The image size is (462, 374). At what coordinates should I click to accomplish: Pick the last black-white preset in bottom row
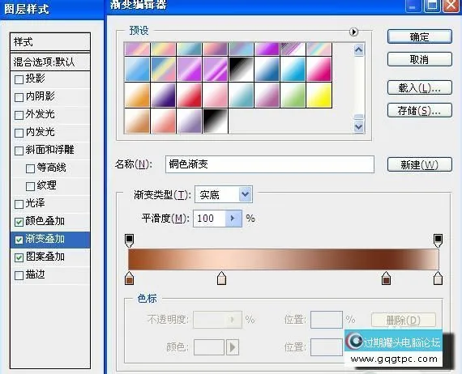(215, 121)
